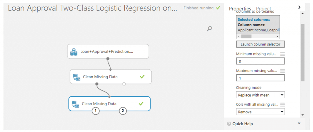Click the unconnected output port of first module

pos(124,84)
